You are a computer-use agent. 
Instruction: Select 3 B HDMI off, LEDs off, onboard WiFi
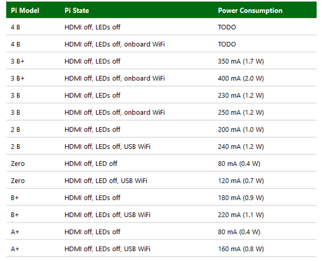(115, 113)
